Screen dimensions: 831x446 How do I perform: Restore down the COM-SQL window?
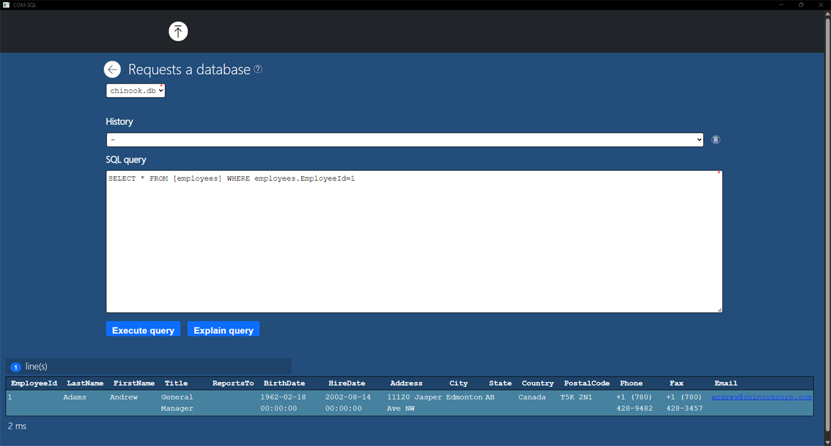[801, 5]
